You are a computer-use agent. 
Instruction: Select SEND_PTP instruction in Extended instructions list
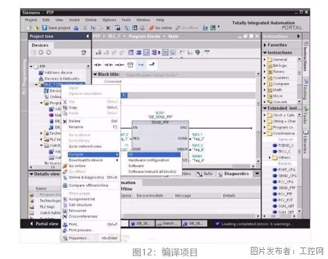click(283, 187)
